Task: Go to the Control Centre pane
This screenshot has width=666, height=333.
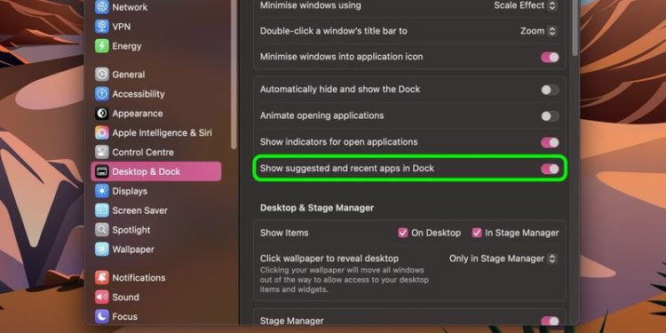Action: (x=143, y=152)
